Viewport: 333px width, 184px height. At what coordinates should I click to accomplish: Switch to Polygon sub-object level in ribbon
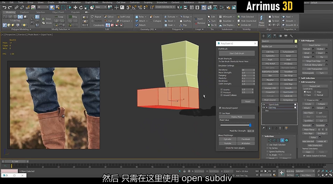(x=20, y=17)
